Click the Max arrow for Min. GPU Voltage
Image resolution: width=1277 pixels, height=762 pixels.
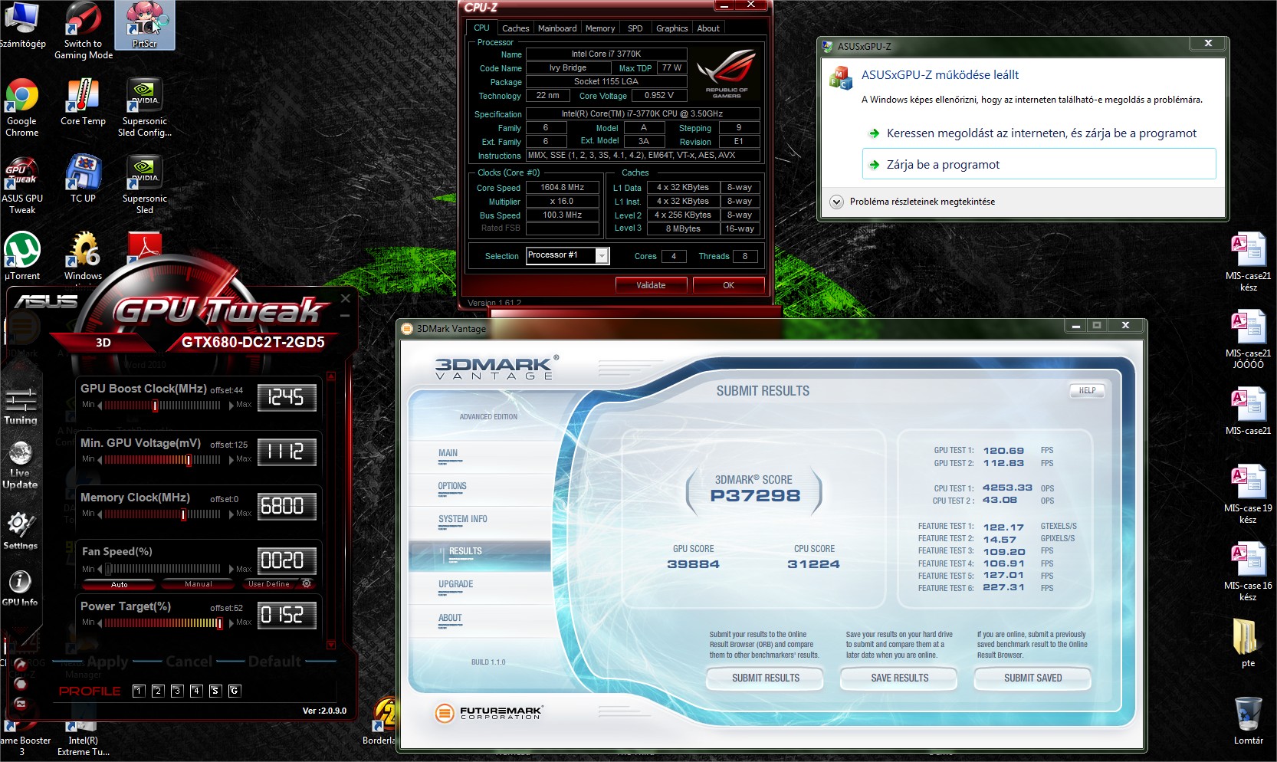click(231, 459)
